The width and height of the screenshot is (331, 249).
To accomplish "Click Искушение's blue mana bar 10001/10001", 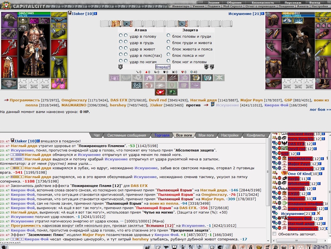I will (x=298, y=16).
